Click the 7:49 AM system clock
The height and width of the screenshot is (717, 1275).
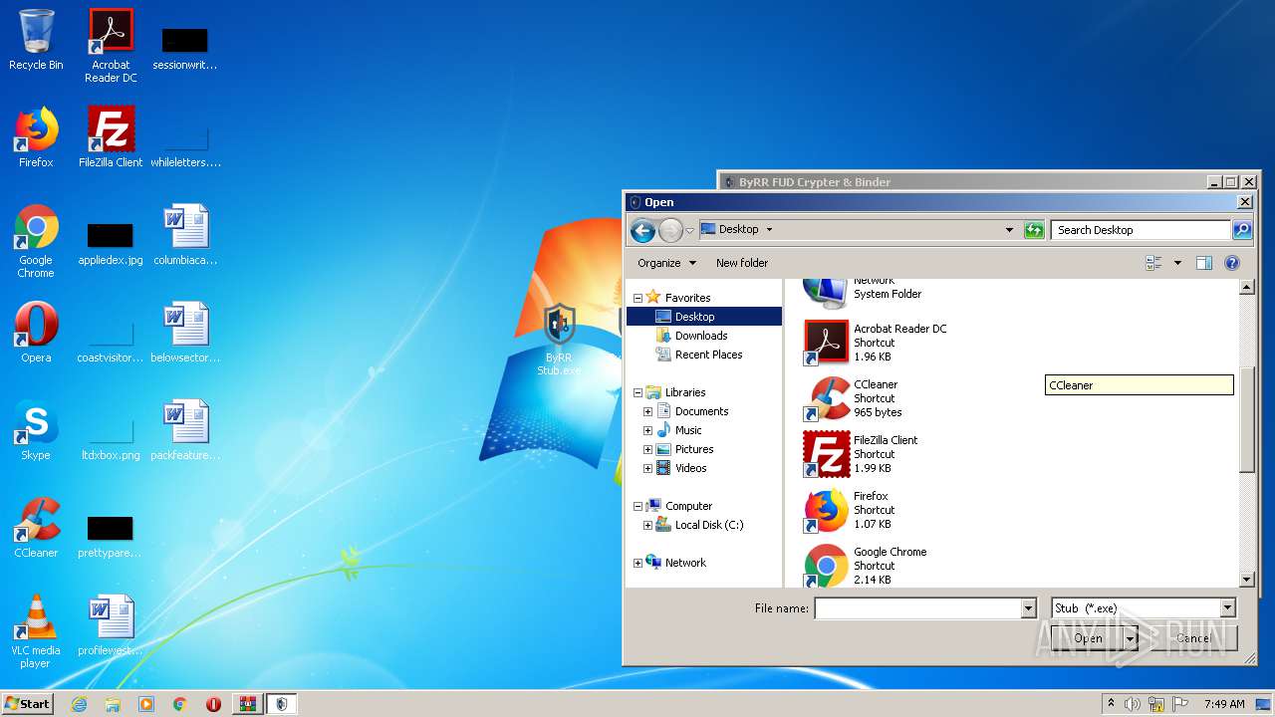[1223, 704]
